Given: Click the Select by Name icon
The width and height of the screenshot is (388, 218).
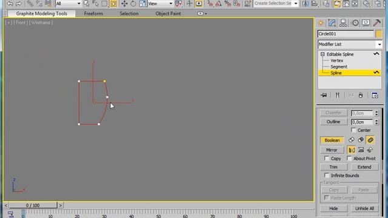Looking at the screenshot, I should point(86,4).
